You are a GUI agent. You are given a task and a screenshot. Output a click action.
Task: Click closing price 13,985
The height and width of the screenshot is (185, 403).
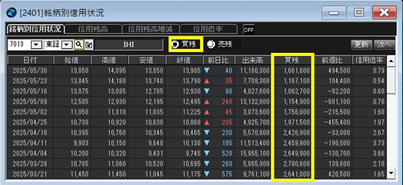(192, 71)
